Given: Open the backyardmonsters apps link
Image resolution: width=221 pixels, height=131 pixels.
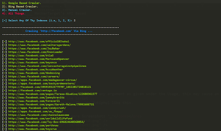Looking at the screenshot, I should coord(42,83).
